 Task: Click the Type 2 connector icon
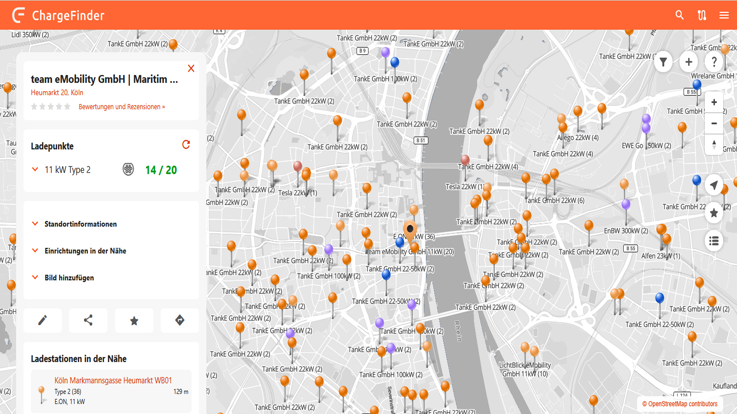[128, 169]
